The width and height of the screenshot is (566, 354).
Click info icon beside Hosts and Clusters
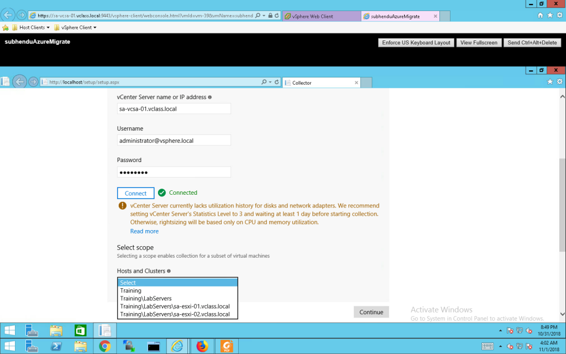(x=169, y=271)
